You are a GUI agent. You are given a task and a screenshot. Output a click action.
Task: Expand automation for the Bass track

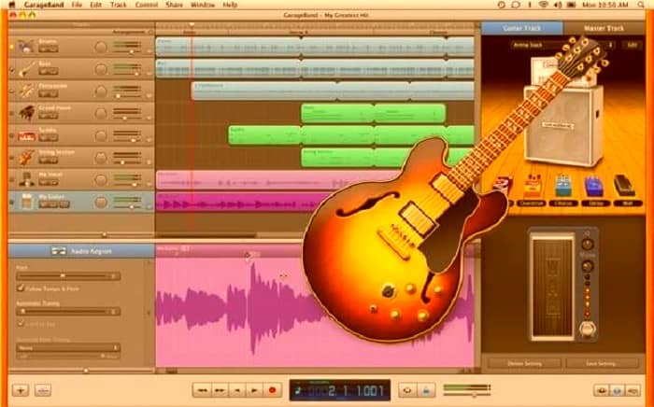(x=149, y=74)
